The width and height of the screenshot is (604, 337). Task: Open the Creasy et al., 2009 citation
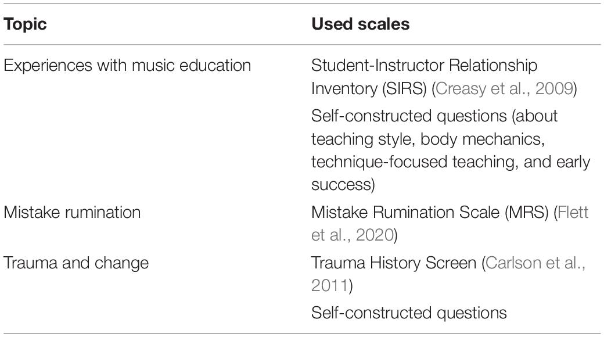504,89
